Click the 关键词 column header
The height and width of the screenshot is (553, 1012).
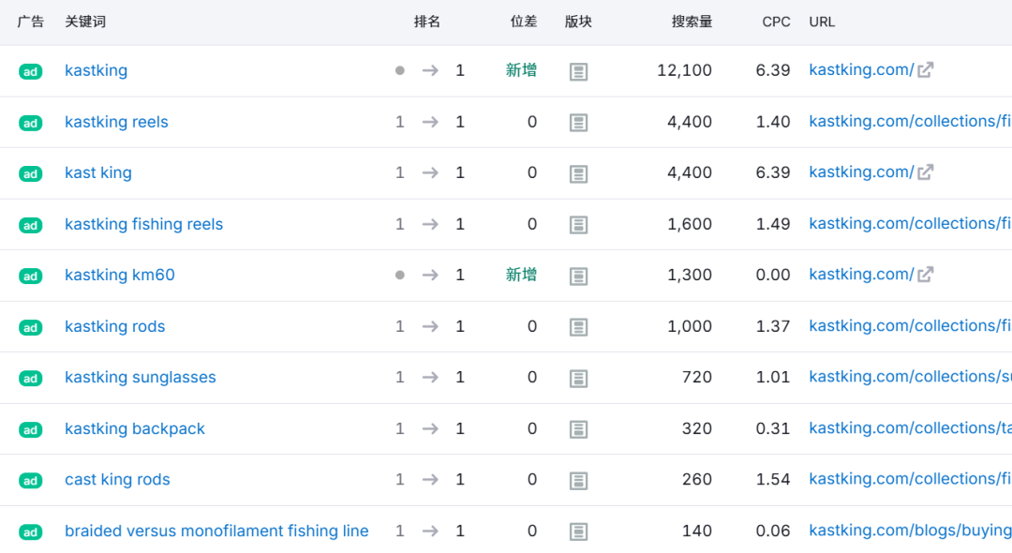coord(85,22)
